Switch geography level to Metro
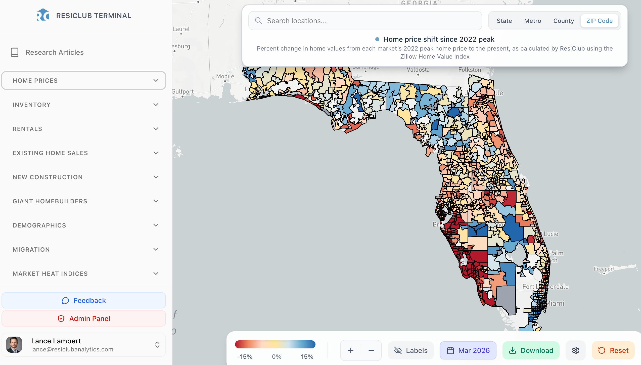Viewport: 641px width, 365px height. (x=532, y=21)
